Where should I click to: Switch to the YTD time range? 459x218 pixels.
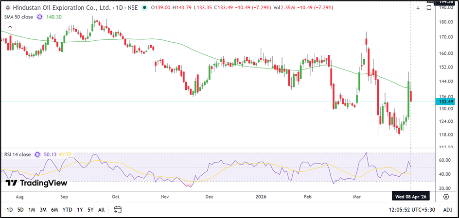pos(67,210)
